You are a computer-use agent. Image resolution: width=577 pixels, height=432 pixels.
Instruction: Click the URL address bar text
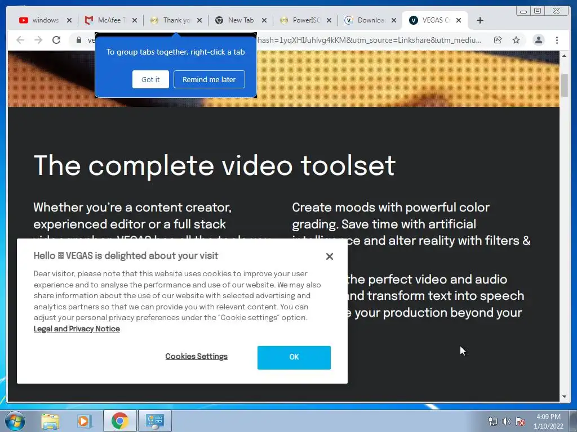pyautogui.click(x=370, y=40)
